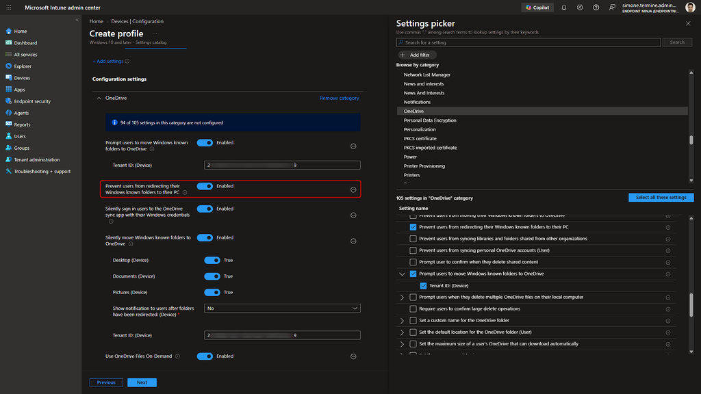Expand Set the default location for OneDrive folder

402,332
